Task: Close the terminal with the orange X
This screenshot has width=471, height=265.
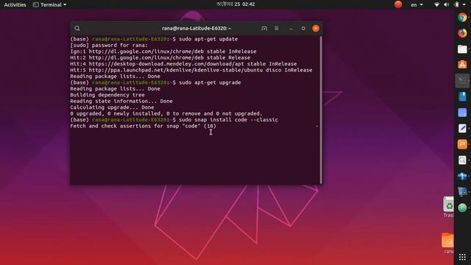Action: click(316, 28)
